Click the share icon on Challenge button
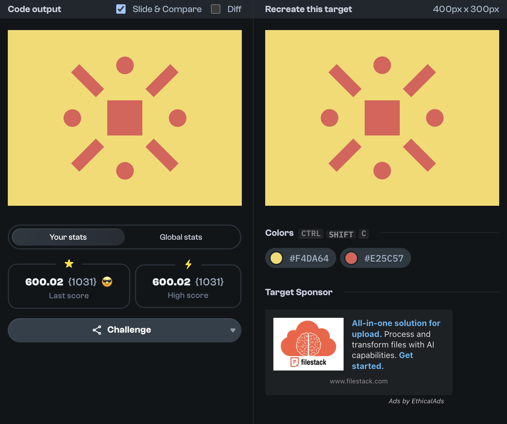 click(x=97, y=330)
